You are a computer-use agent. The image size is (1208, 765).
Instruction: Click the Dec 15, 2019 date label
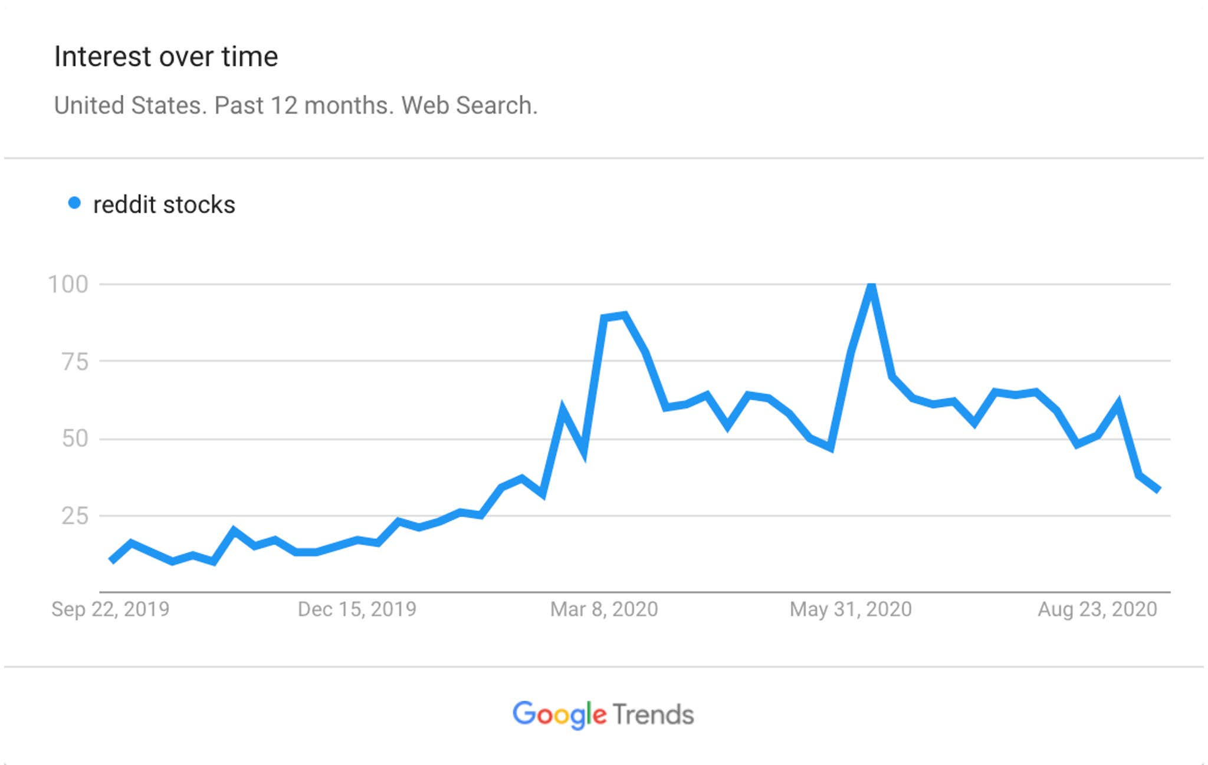(x=357, y=609)
